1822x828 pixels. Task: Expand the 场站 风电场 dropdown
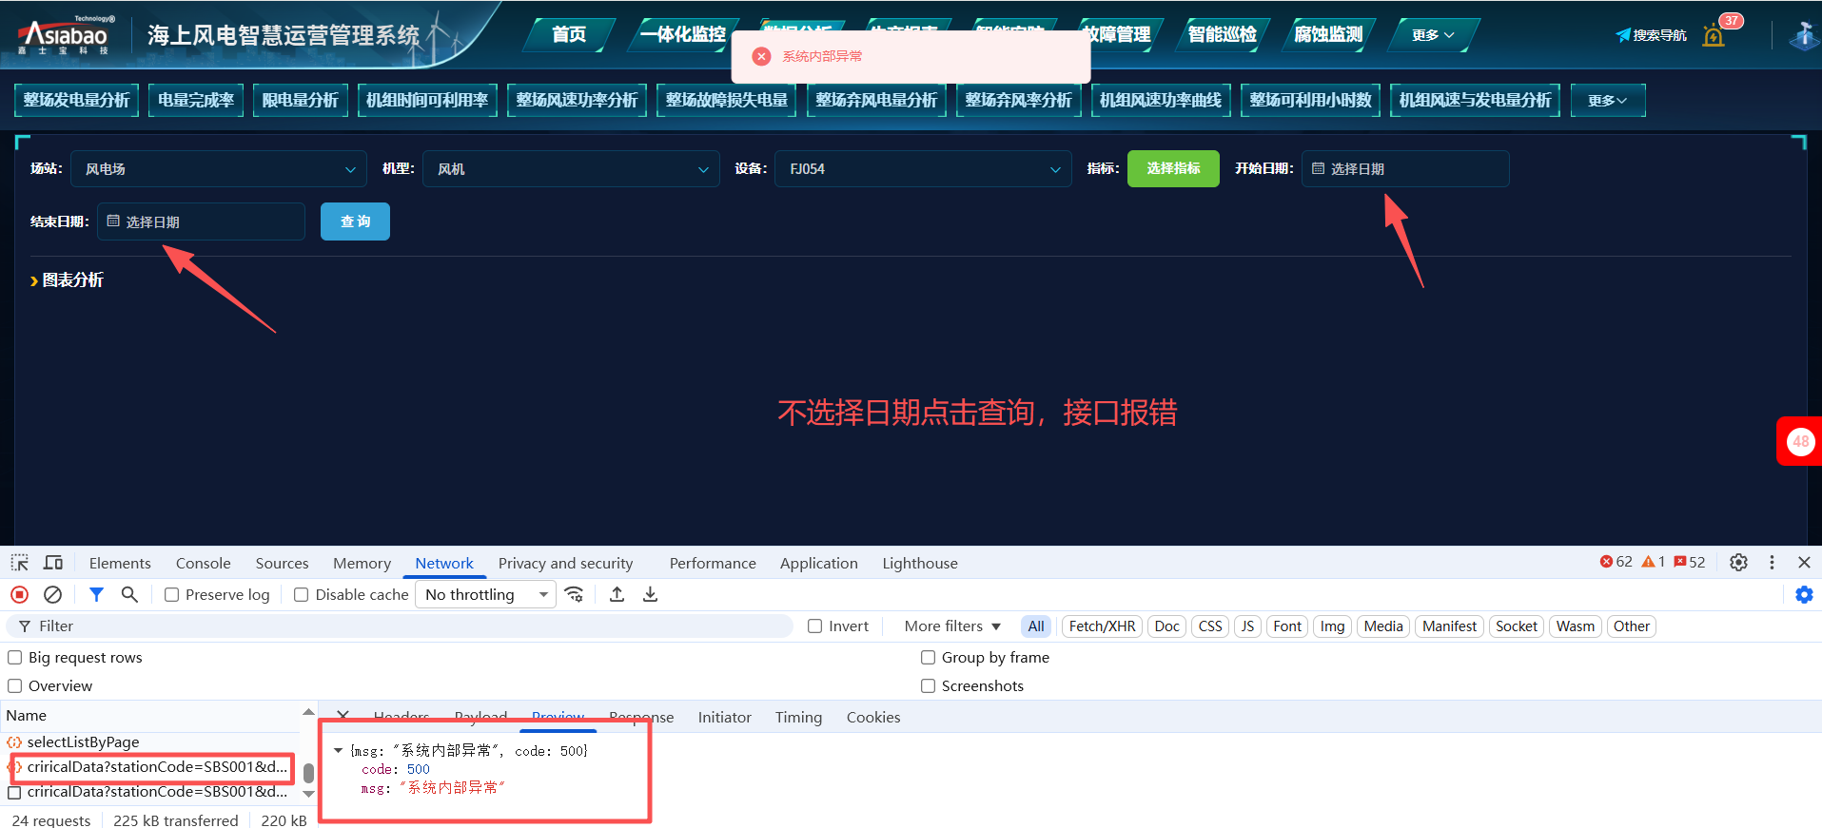219,169
